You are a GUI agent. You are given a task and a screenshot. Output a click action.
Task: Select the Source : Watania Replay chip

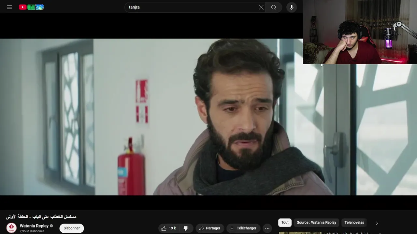tap(316, 222)
